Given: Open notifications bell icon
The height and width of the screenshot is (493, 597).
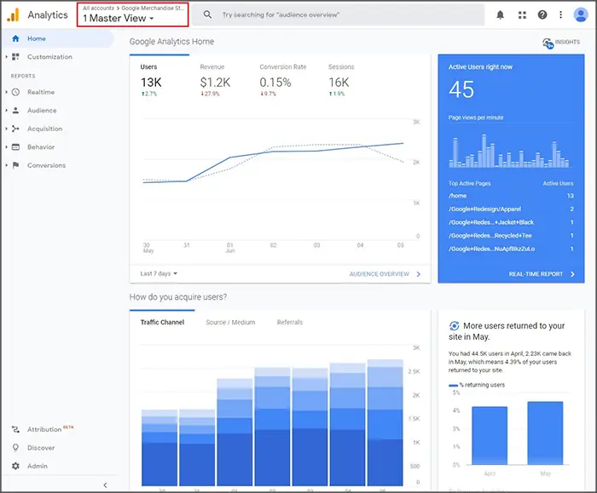Looking at the screenshot, I should (501, 14).
